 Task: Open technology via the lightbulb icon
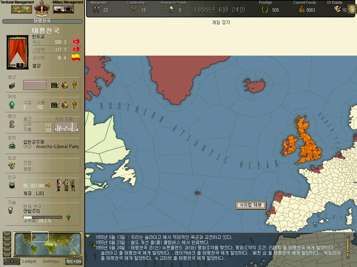[x=10, y=210]
